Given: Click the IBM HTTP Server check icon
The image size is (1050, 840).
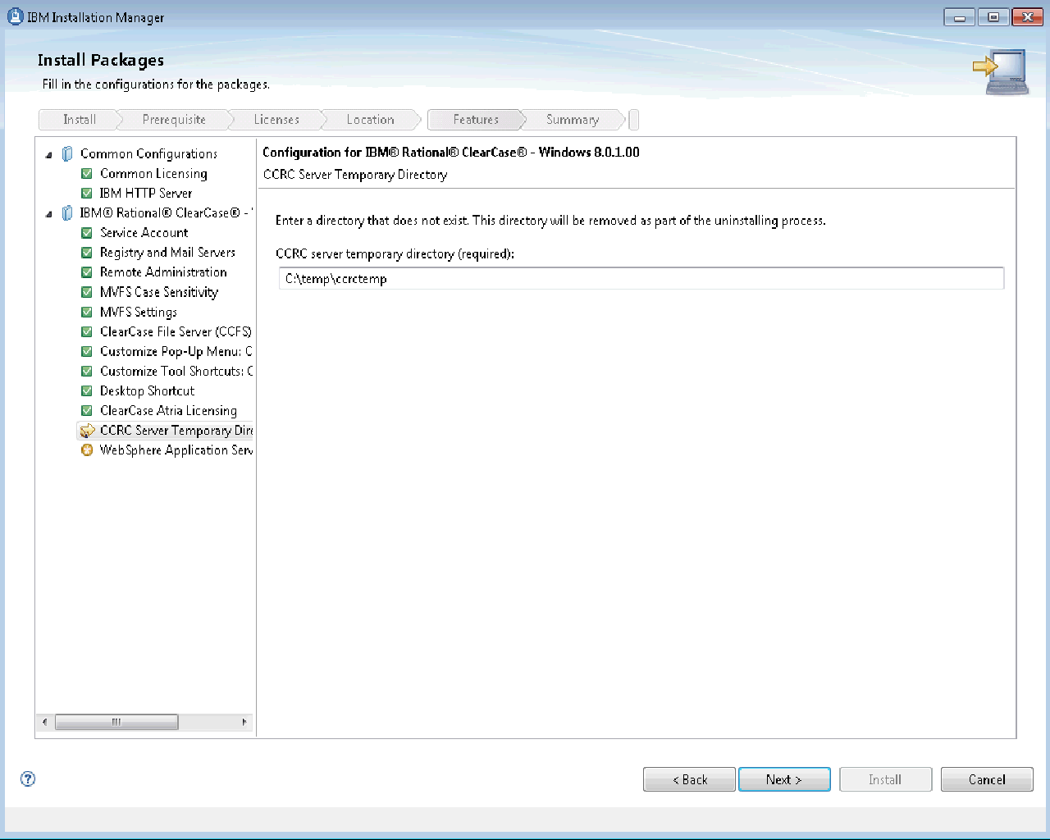Looking at the screenshot, I should (87, 193).
